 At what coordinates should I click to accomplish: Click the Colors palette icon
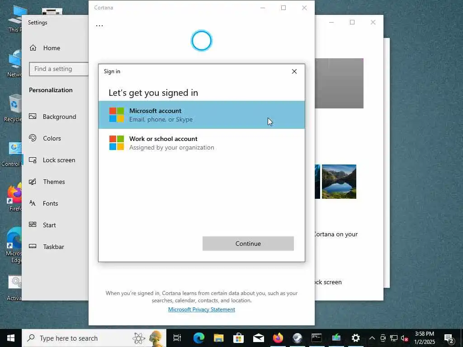[33, 138]
